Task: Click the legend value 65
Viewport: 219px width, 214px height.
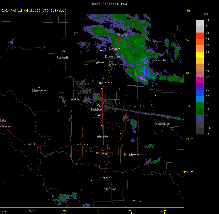Action: pyautogui.click(x=207, y=33)
